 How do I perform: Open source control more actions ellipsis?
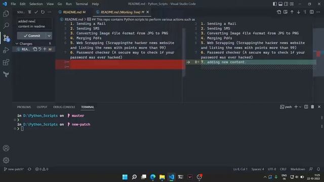coord(50,12)
